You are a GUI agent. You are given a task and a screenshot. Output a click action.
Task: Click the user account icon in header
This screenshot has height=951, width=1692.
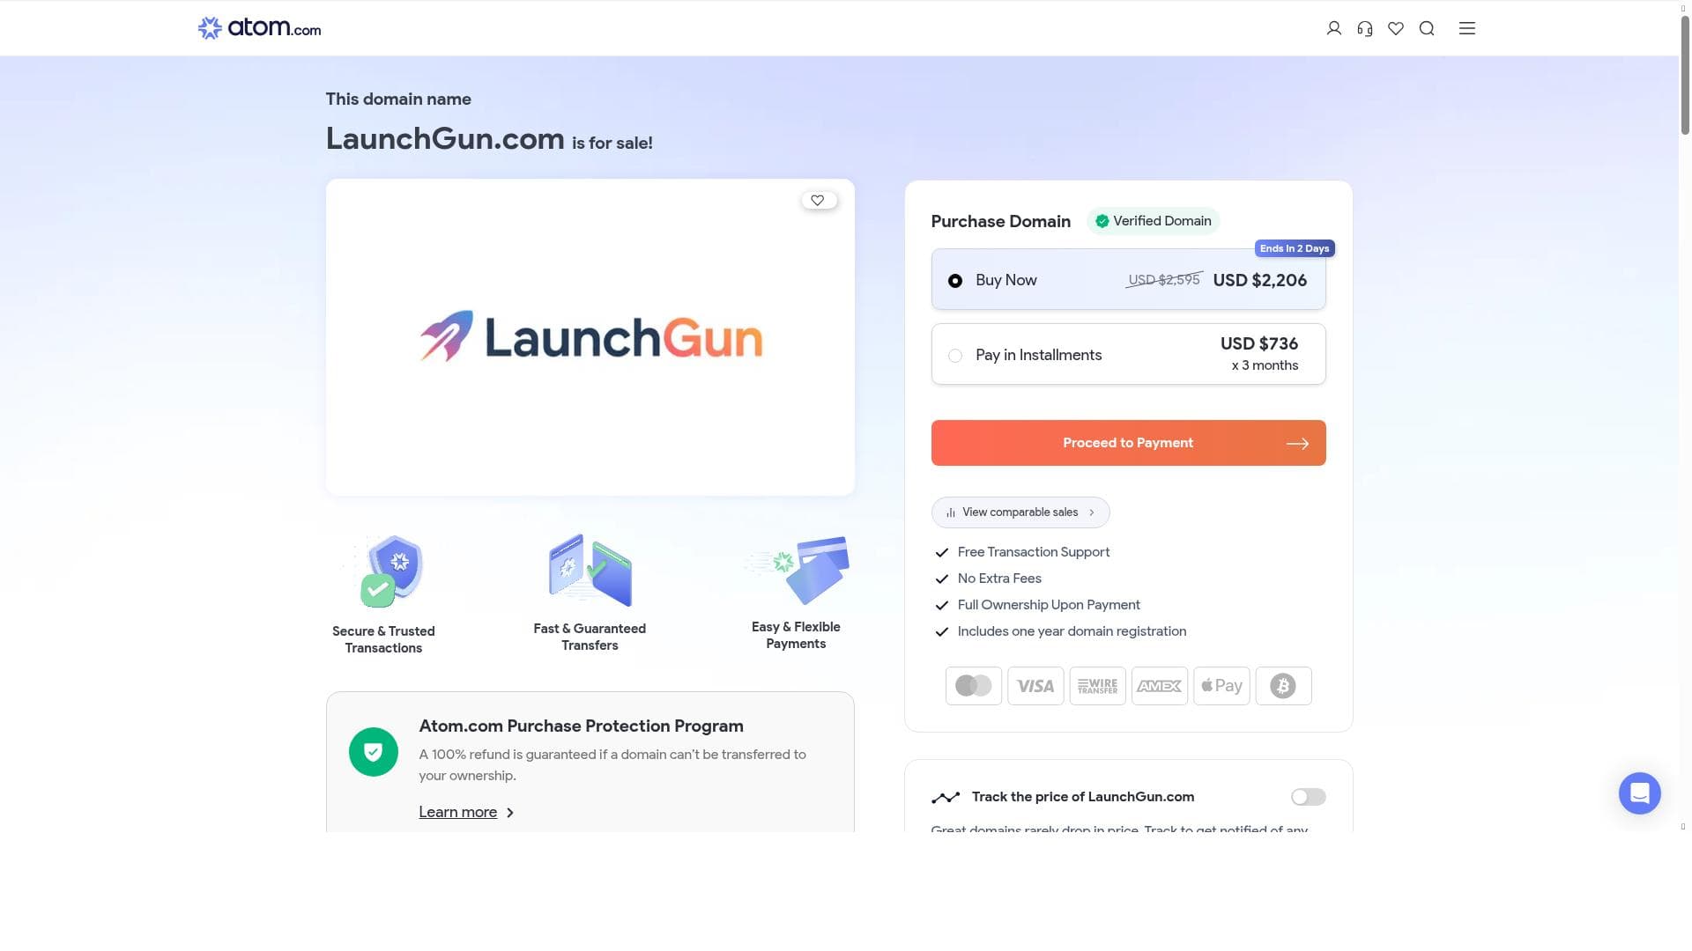[1333, 28]
